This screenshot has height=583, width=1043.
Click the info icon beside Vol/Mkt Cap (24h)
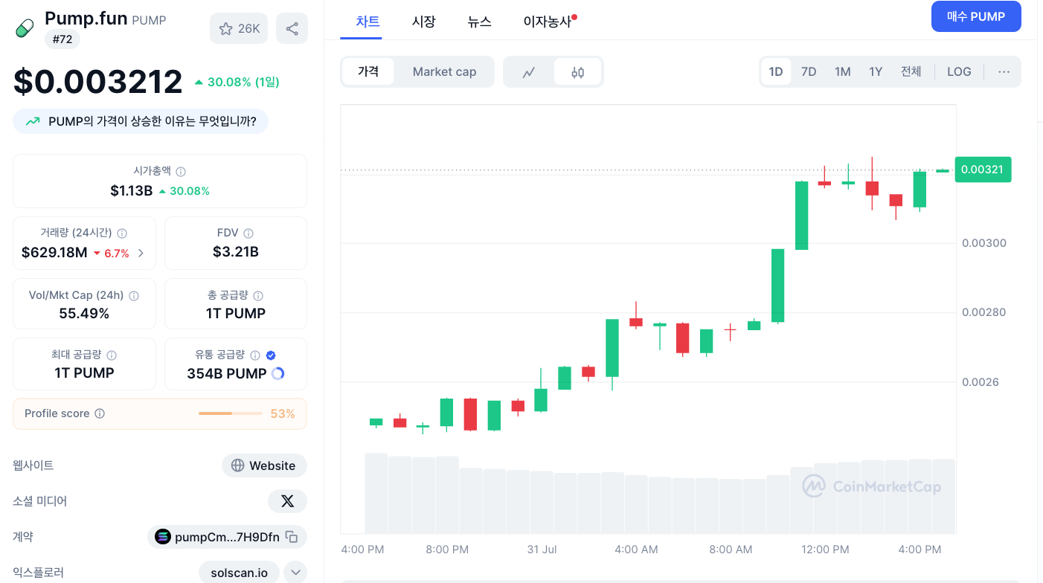click(x=134, y=295)
